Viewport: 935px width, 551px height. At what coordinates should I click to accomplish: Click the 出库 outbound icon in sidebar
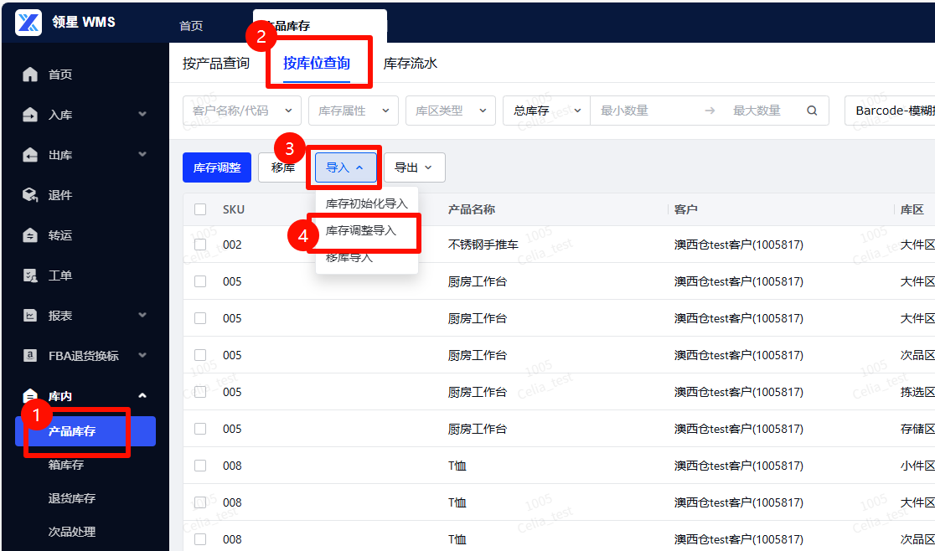tap(30, 155)
